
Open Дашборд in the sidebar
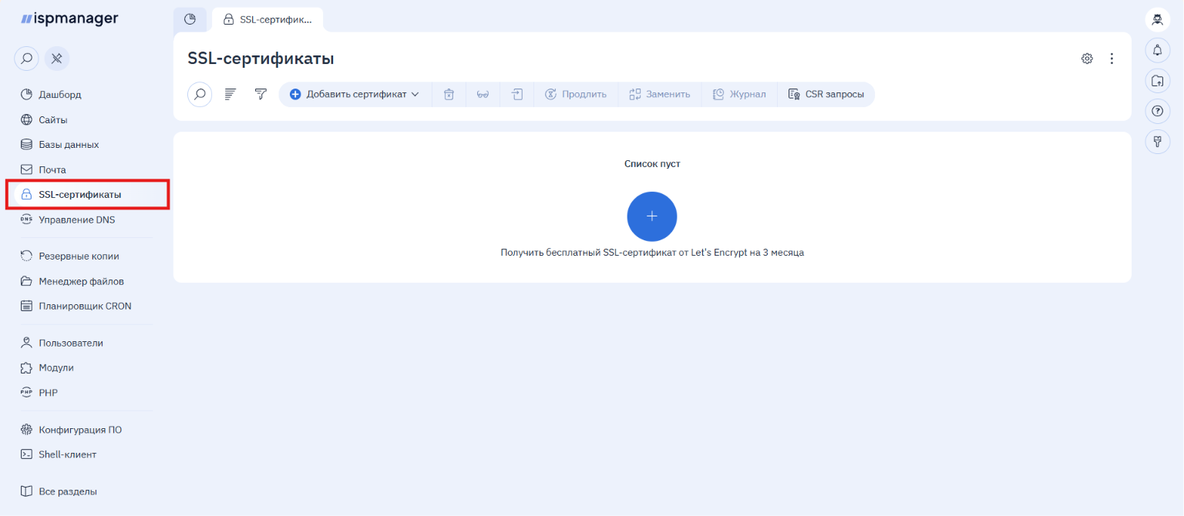[x=50, y=95]
